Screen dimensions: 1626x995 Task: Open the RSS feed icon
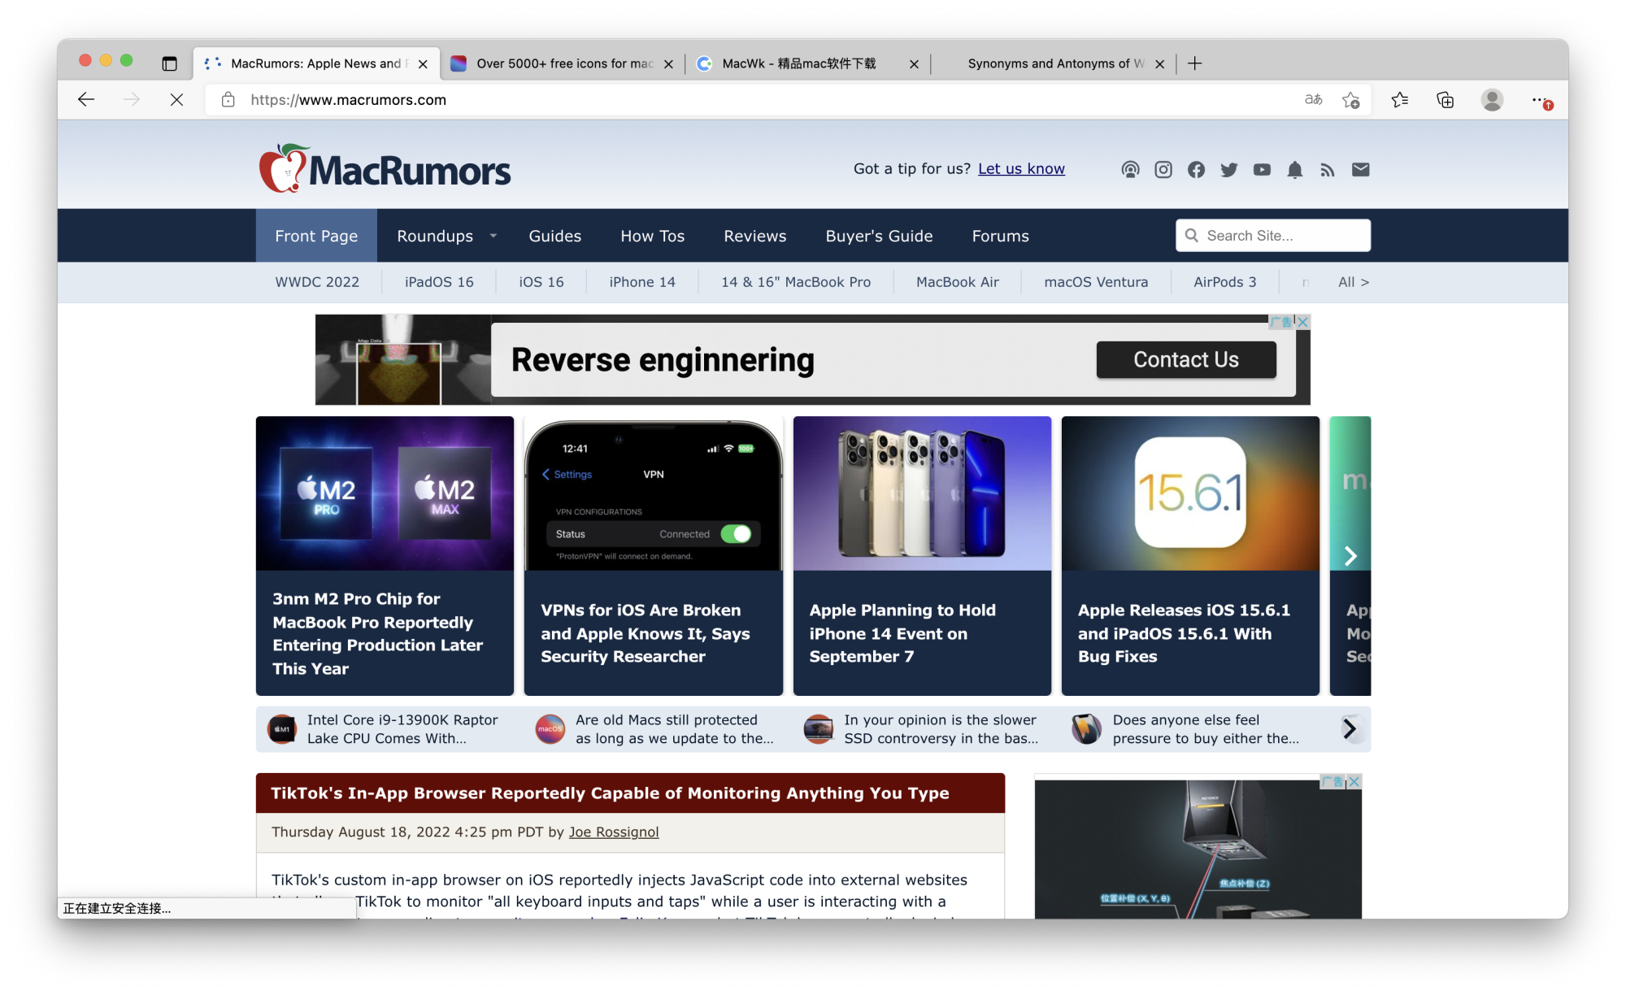click(1328, 169)
